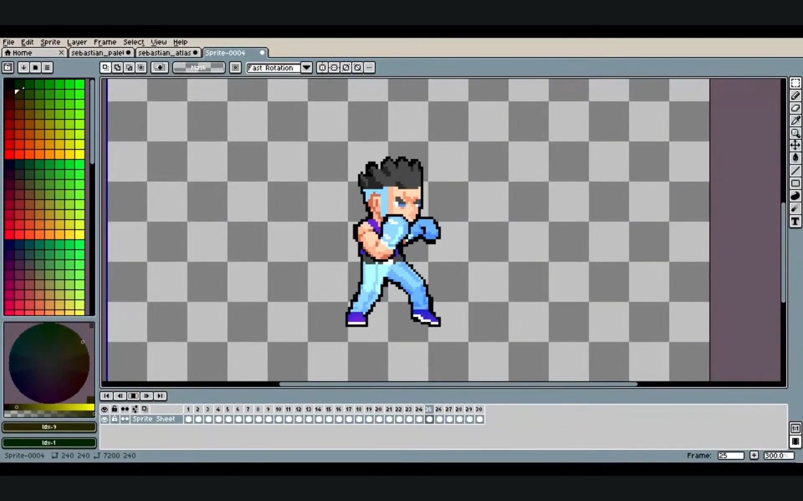
Task: Open the Sprite menu
Action: click(x=50, y=42)
